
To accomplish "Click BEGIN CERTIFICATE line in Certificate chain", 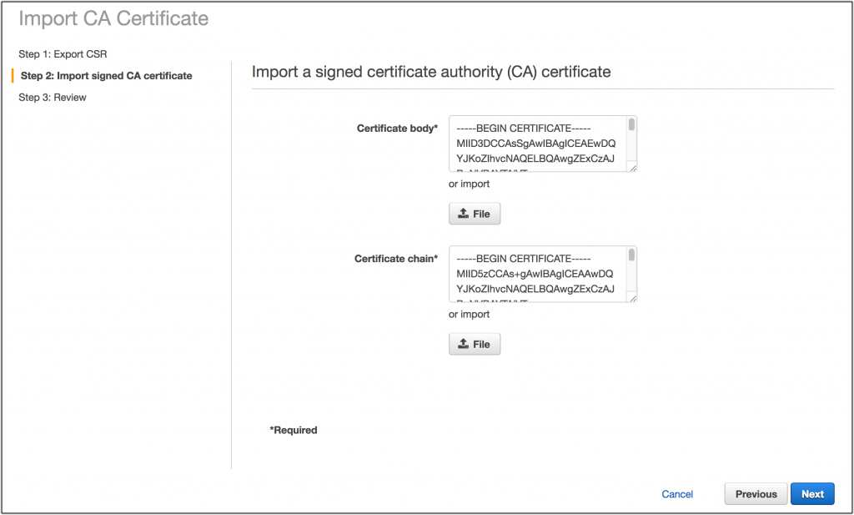I will tap(524, 258).
